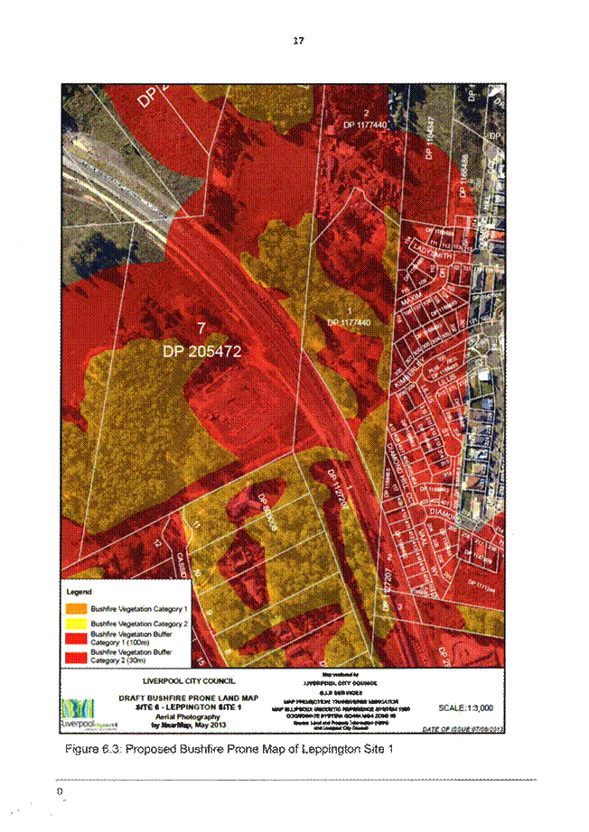Screen dimensions: 589x832
Task: Click 'SITE 6 - LEPPINGTON SITE 1' subtitle
Action: tap(189, 707)
